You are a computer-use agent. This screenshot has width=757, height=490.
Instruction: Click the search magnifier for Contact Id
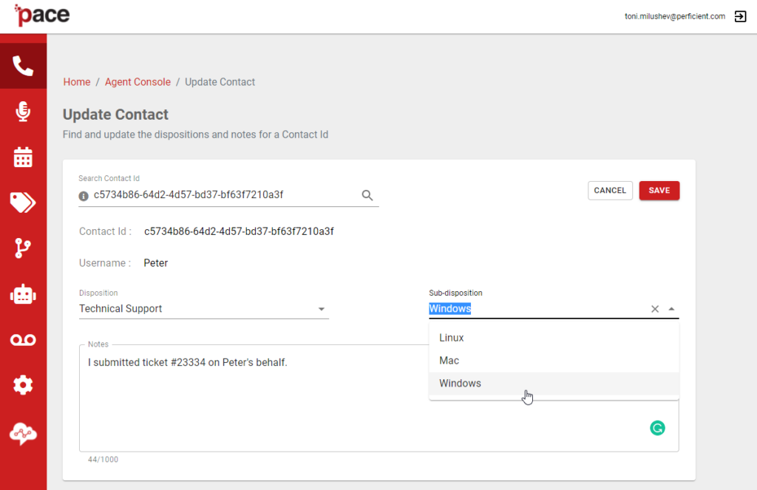pos(367,195)
